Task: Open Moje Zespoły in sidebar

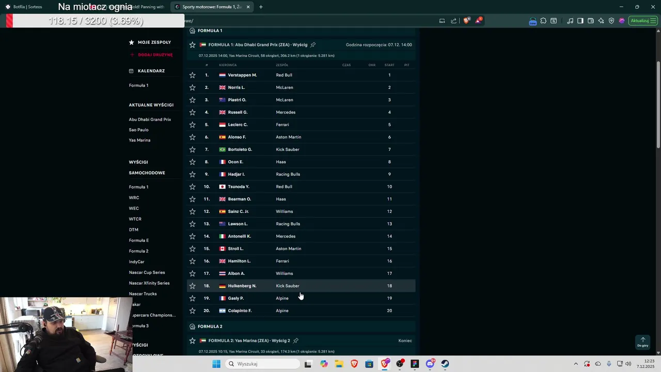Action: pyautogui.click(x=154, y=42)
